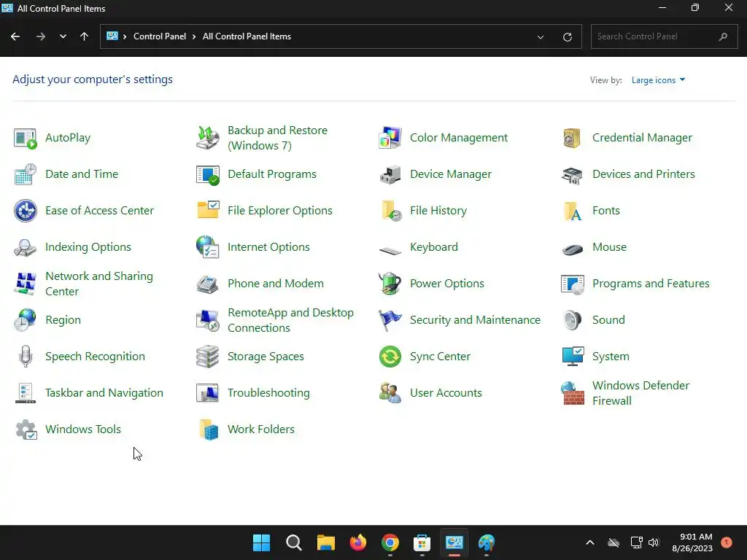Refresh the Control Panel view
Viewport: 747px width, 560px height.
point(568,36)
